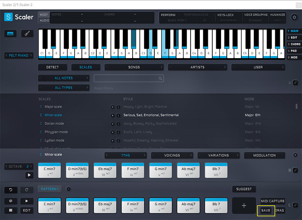
Task: Click the link icon for section C
Action: (295, 205)
